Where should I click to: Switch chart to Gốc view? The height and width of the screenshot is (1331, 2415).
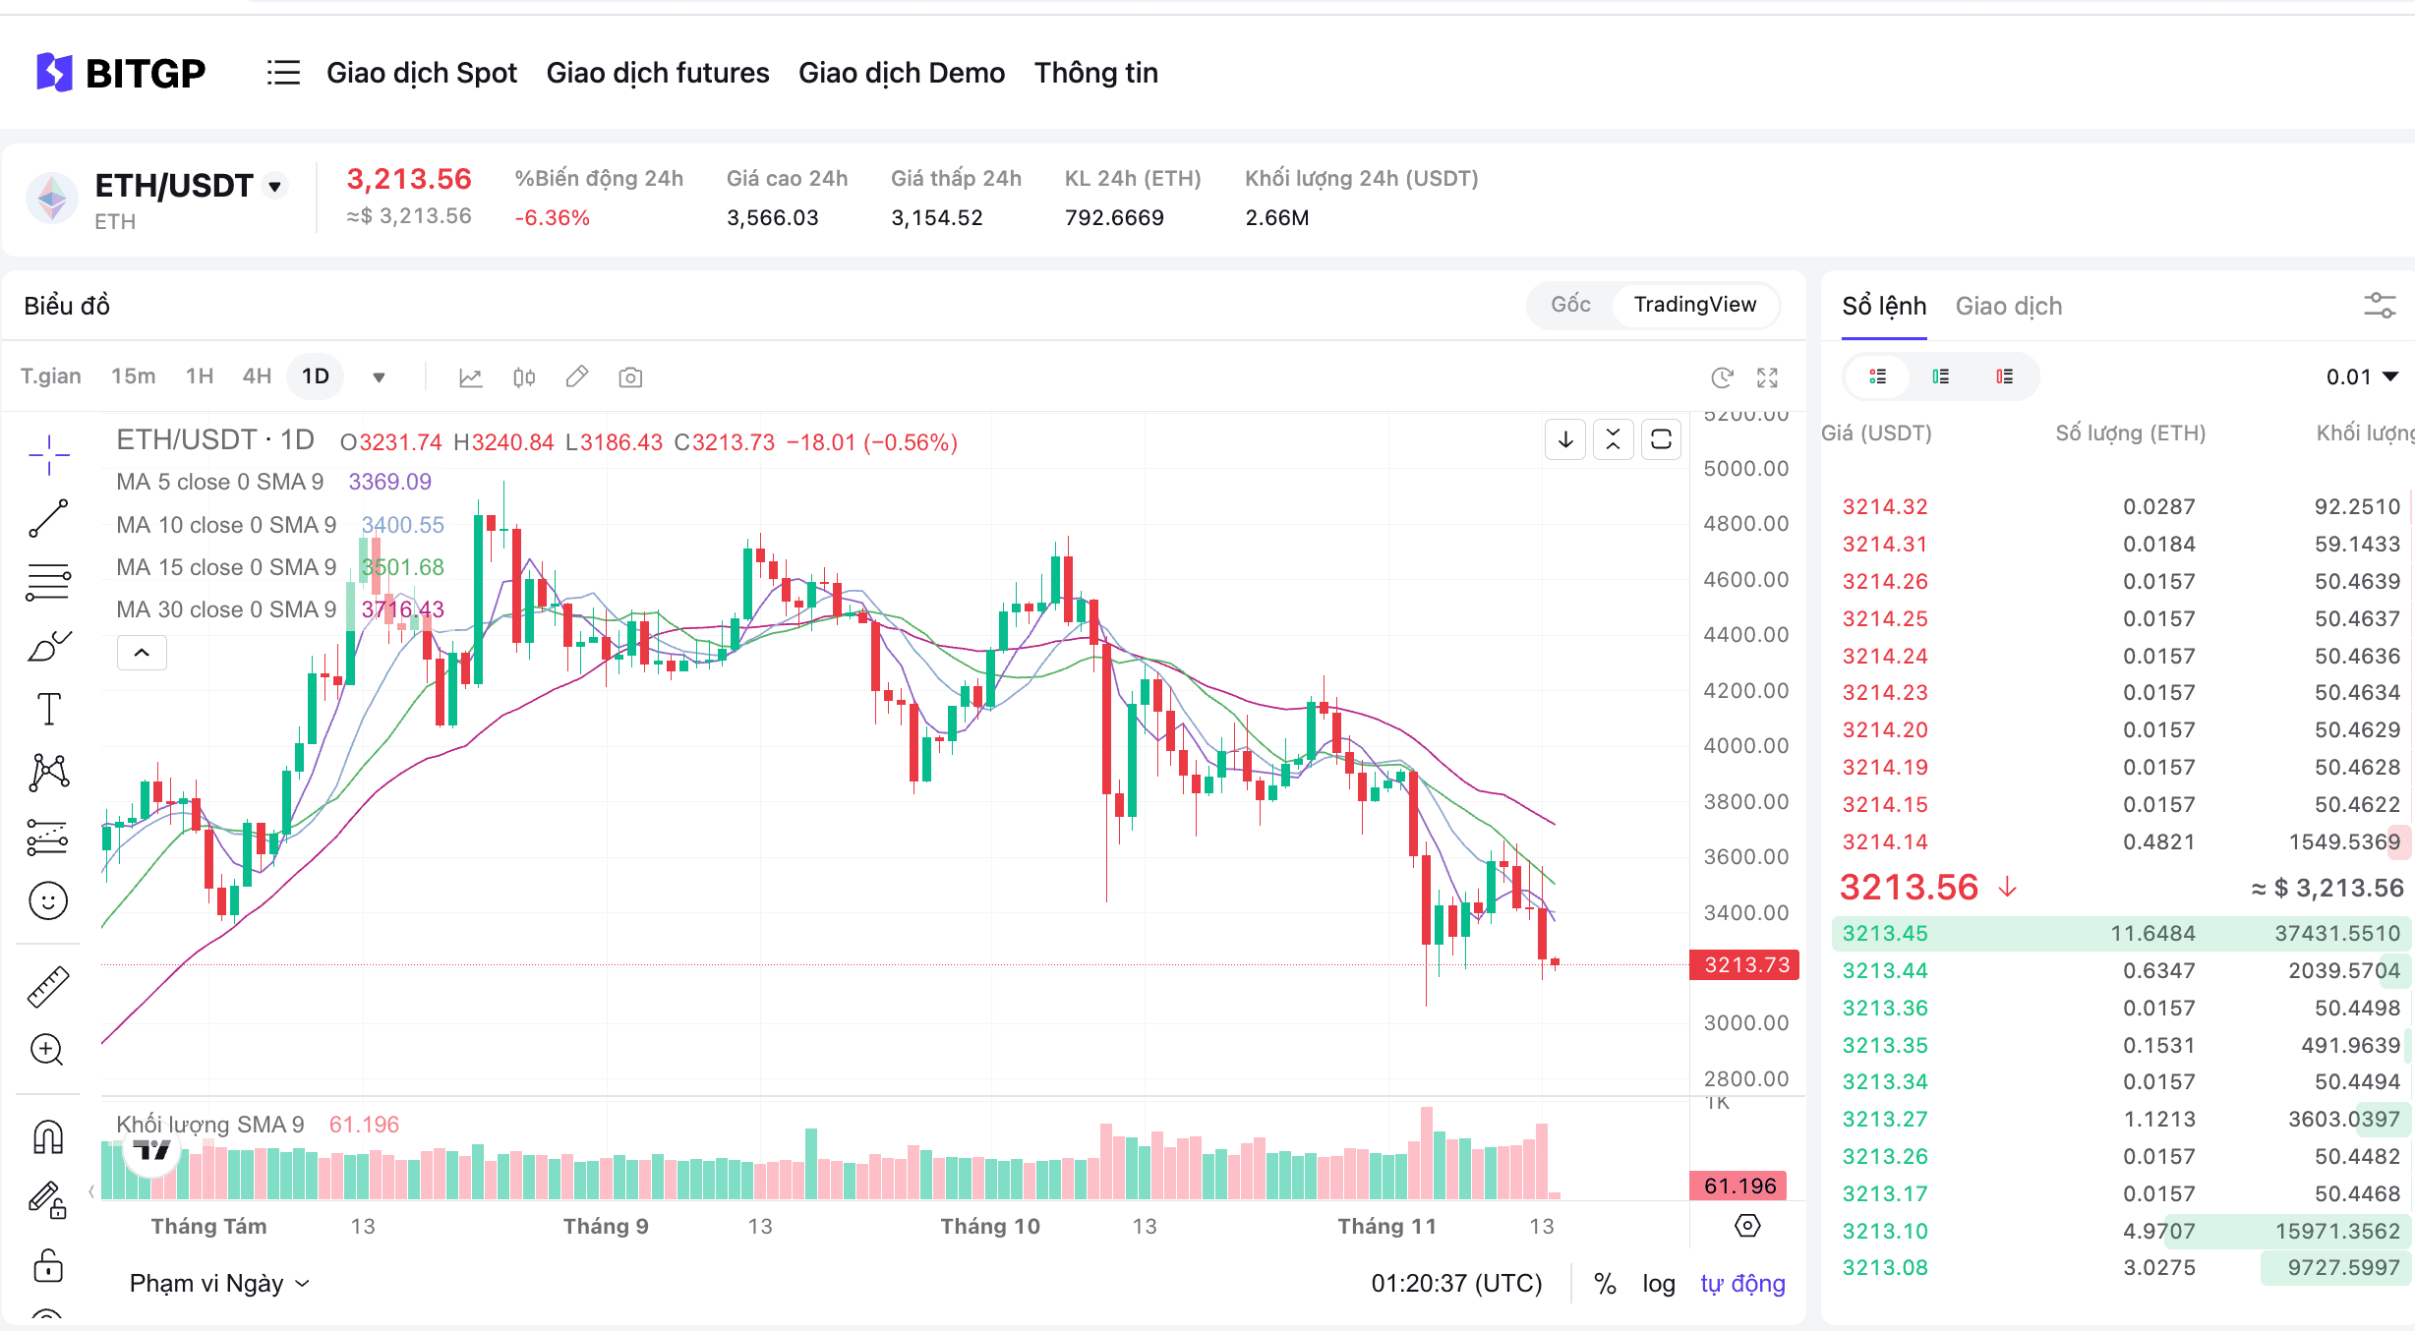pyautogui.click(x=1570, y=305)
